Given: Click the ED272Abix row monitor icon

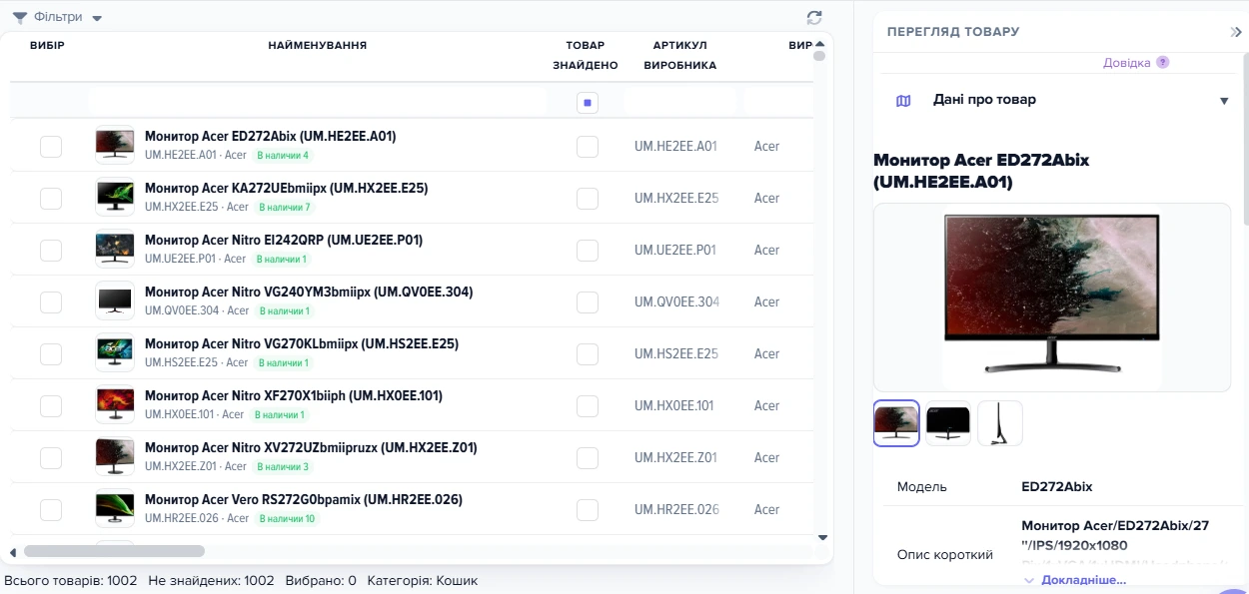Looking at the screenshot, I should pyautogui.click(x=115, y=146).
